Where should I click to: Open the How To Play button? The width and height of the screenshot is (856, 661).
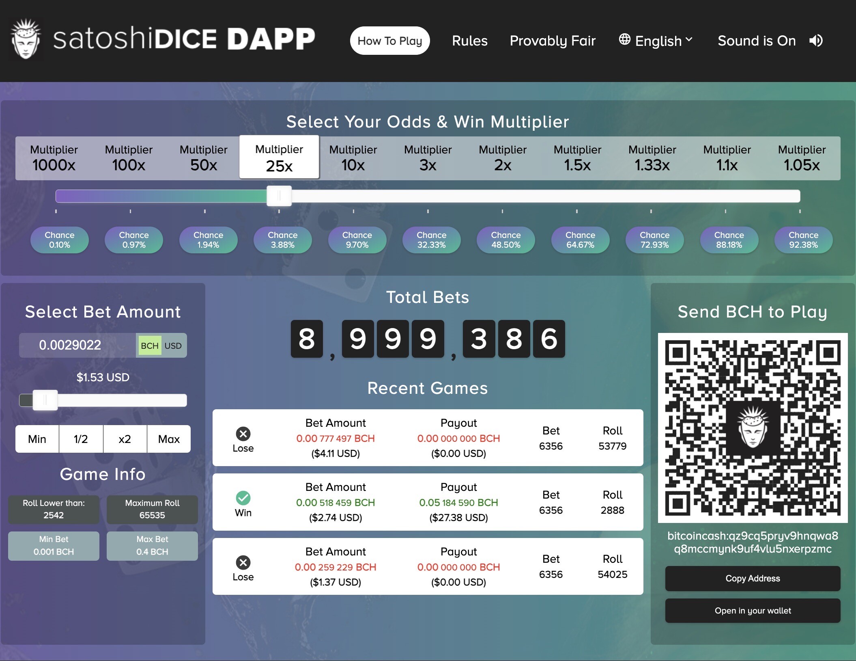(390, 41)
